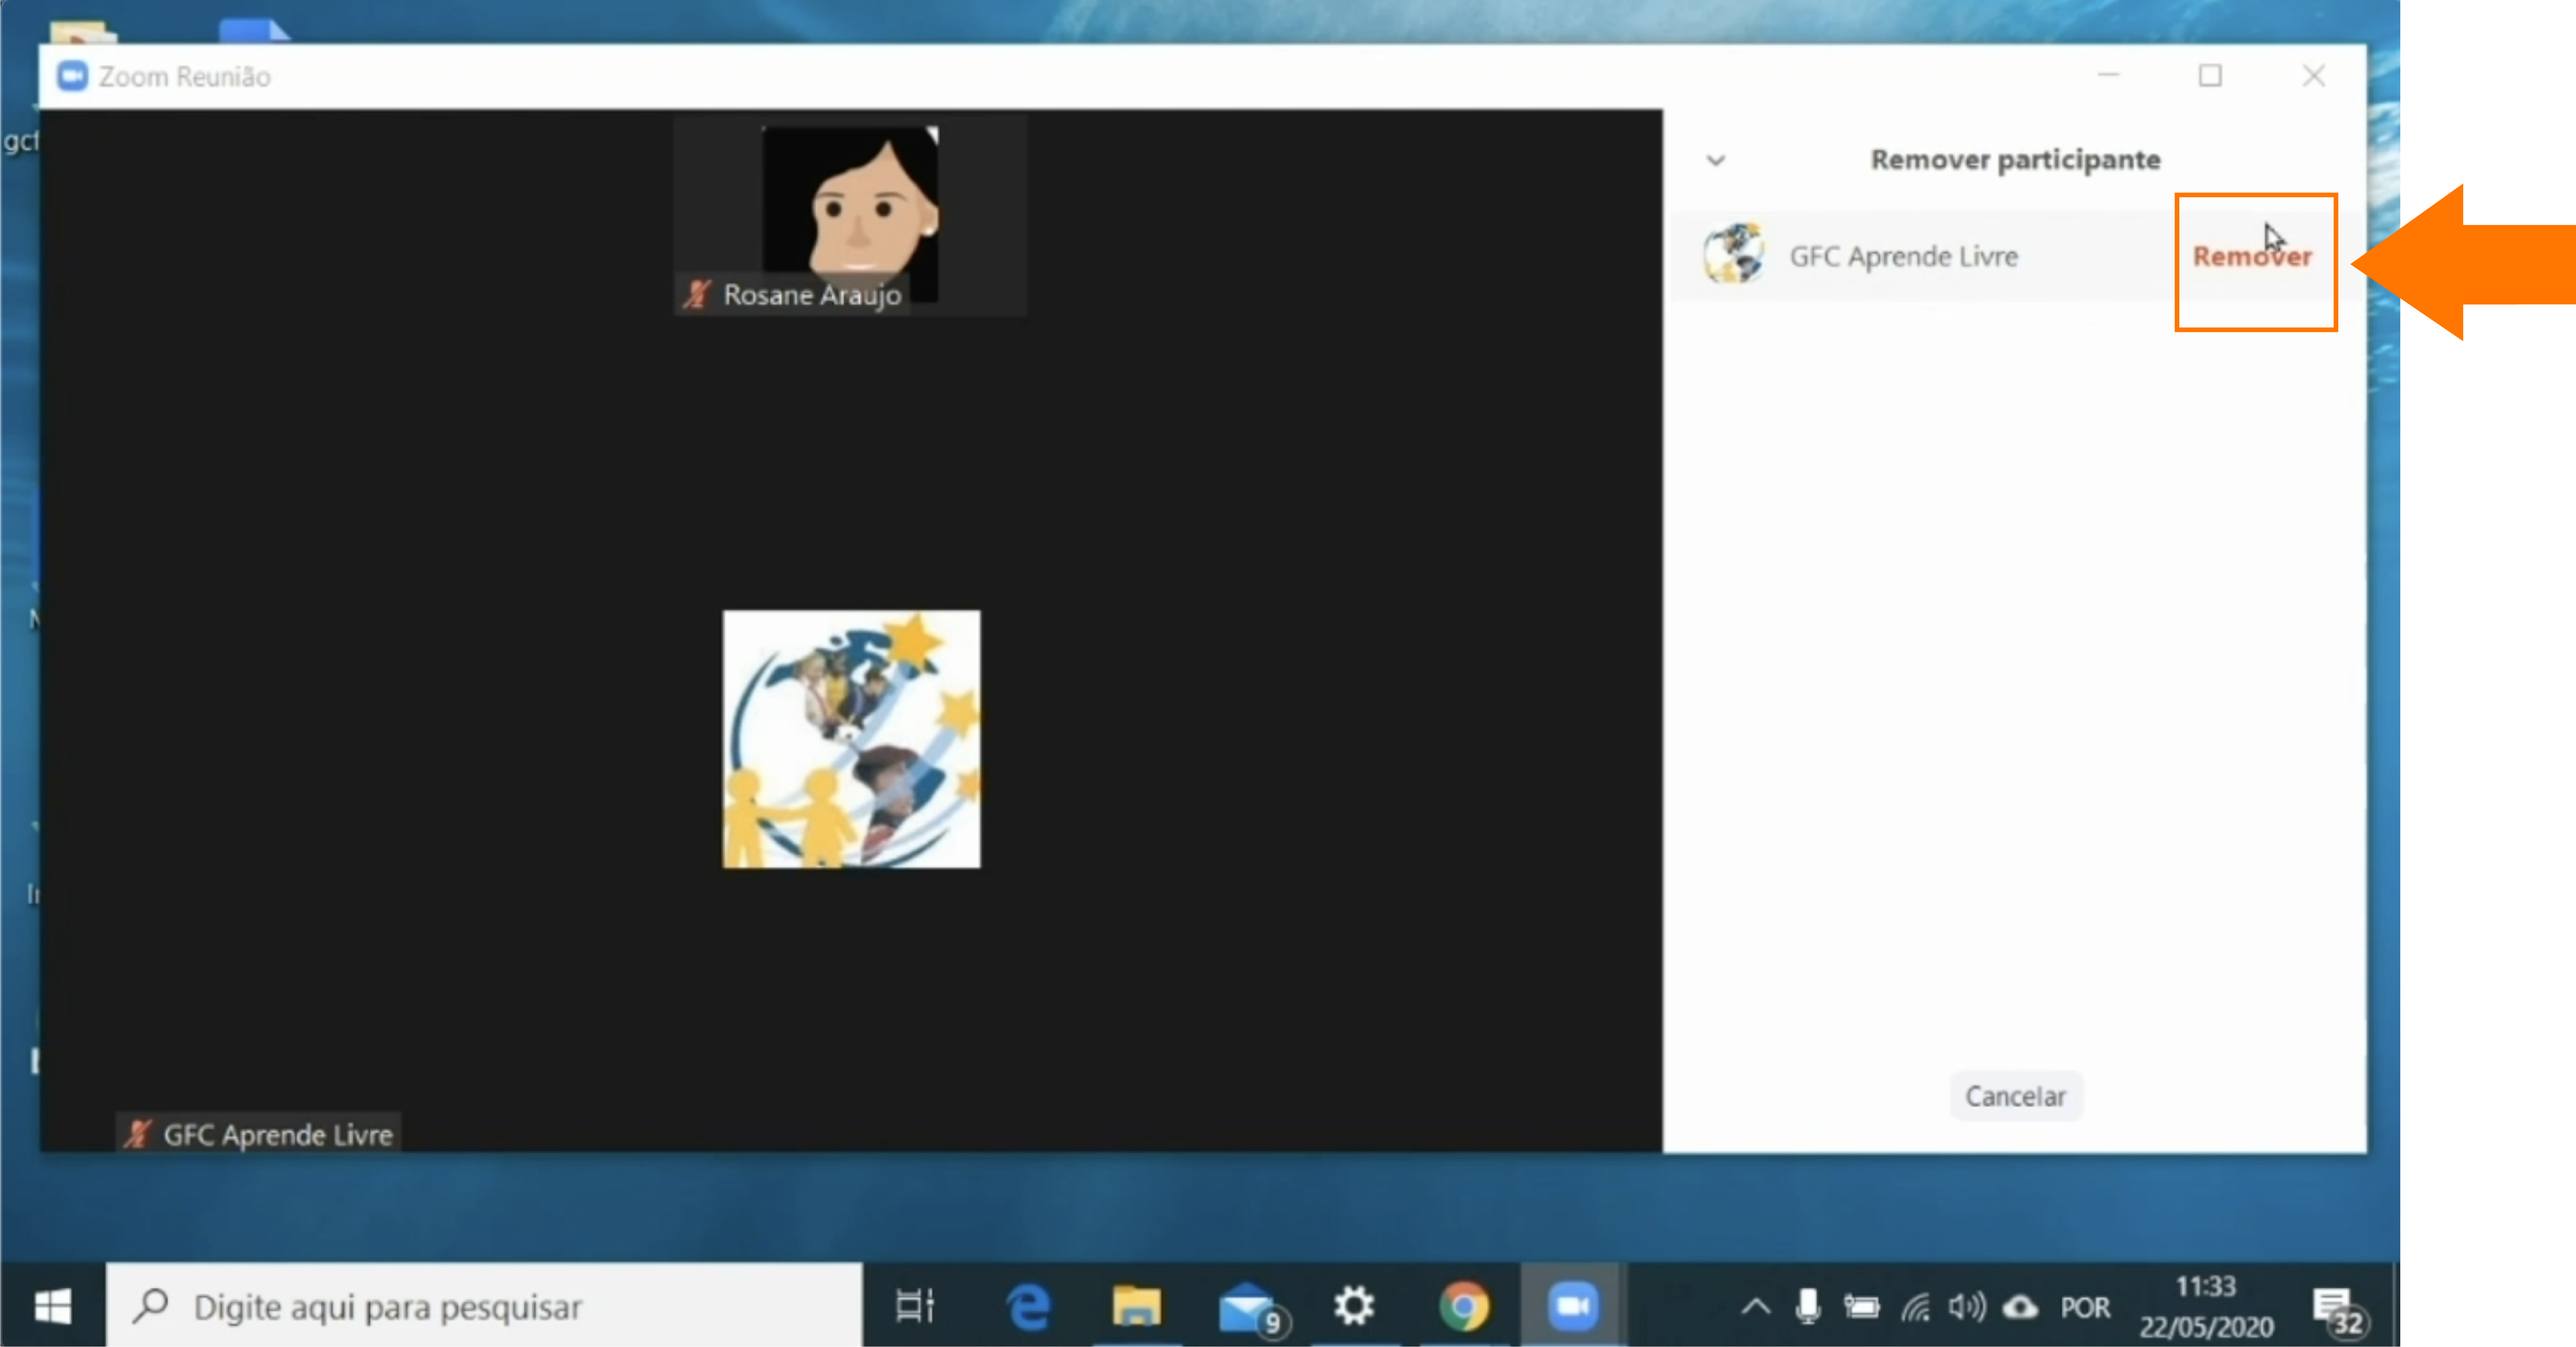The height and width of the screenshot is (1347, 2576).
Task: Click the volume speaker tray icon
Action: [1967, 1307]
